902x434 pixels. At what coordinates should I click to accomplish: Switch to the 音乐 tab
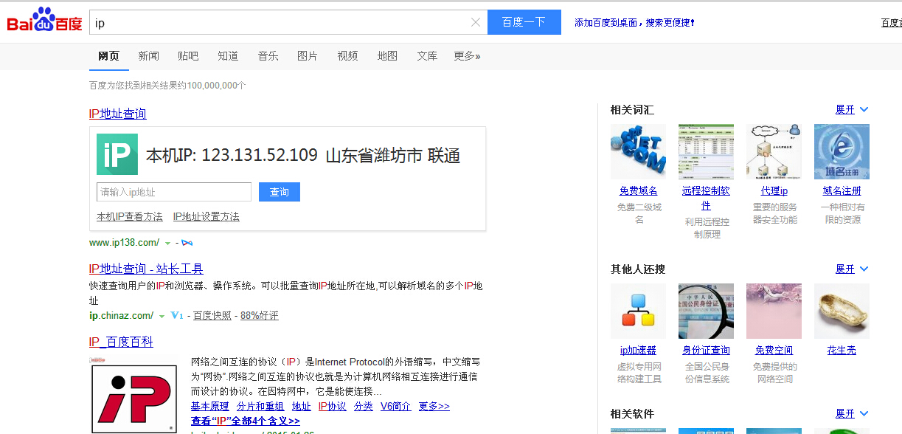click(268, 56)
